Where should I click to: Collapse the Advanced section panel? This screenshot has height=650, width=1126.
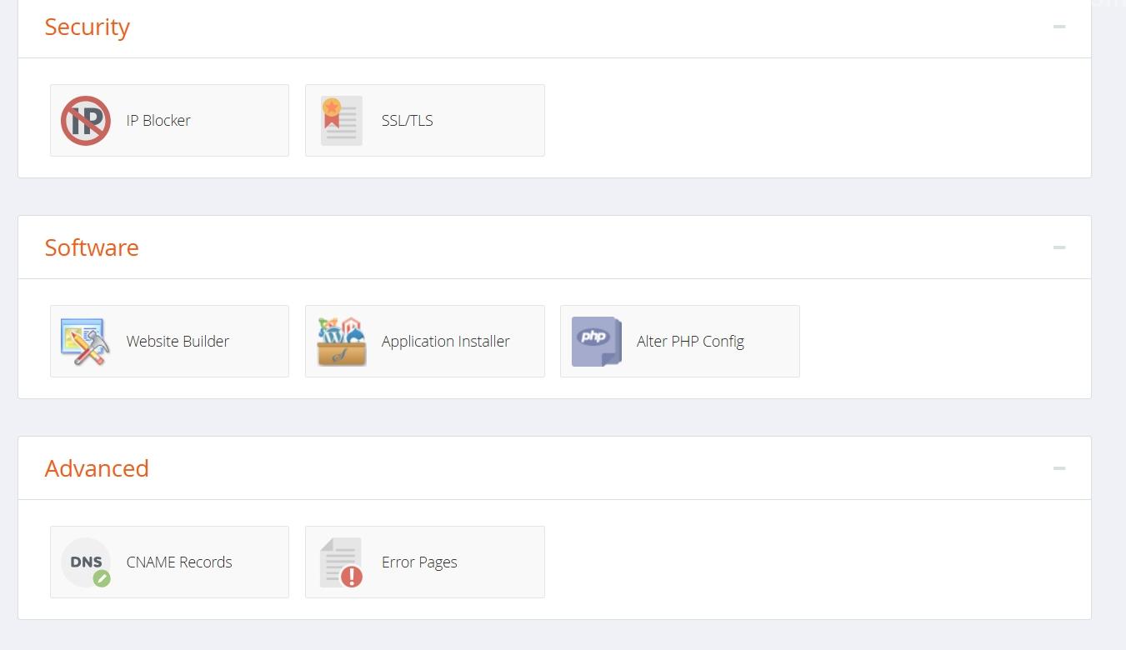1059,468
